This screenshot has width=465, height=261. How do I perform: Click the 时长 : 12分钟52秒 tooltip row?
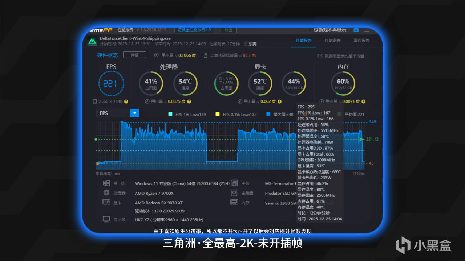314,213
